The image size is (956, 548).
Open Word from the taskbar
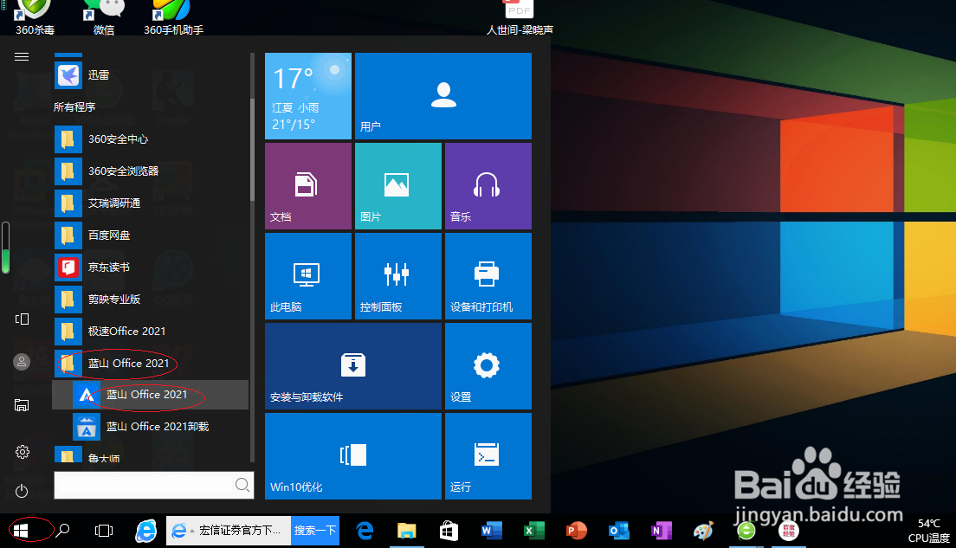tap(491, 531)
